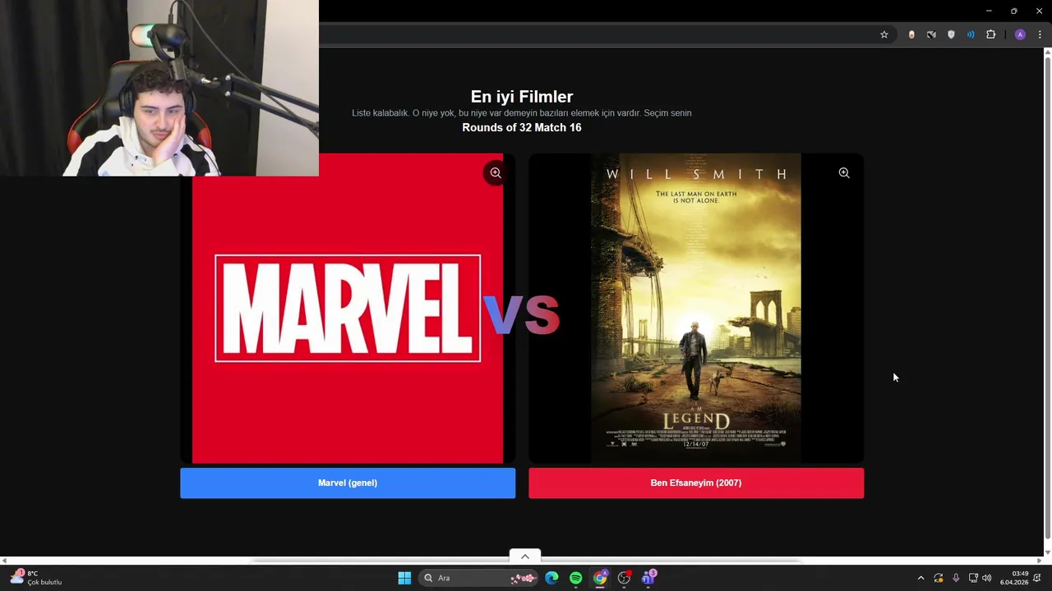Open the clock showing 03:49

[1014, 578]
